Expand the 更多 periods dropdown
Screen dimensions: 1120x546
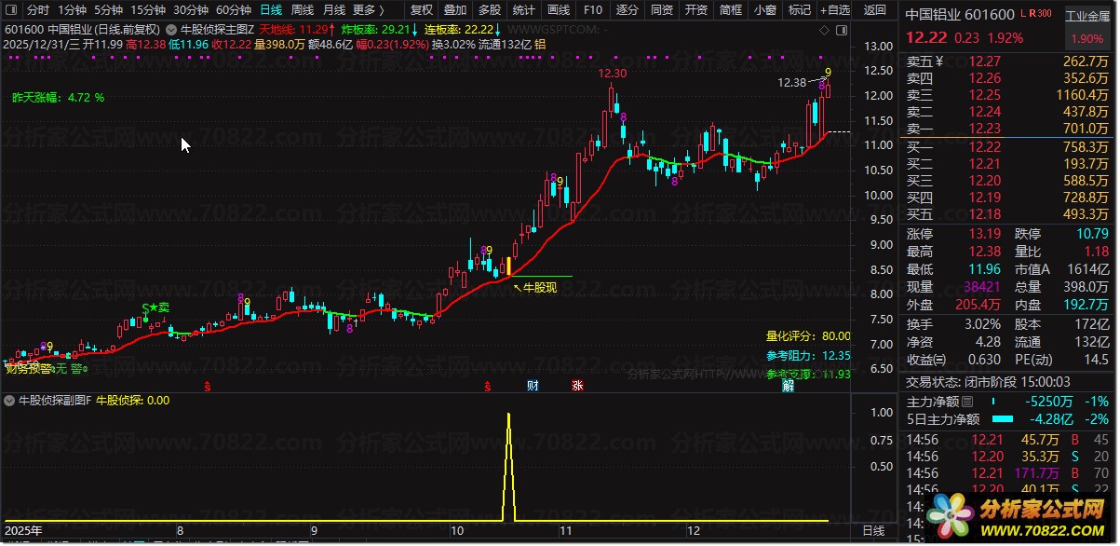click(x=368, y=10)
